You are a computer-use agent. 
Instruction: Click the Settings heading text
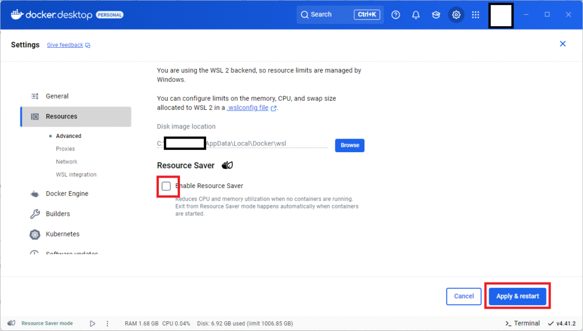pos(25,44)
